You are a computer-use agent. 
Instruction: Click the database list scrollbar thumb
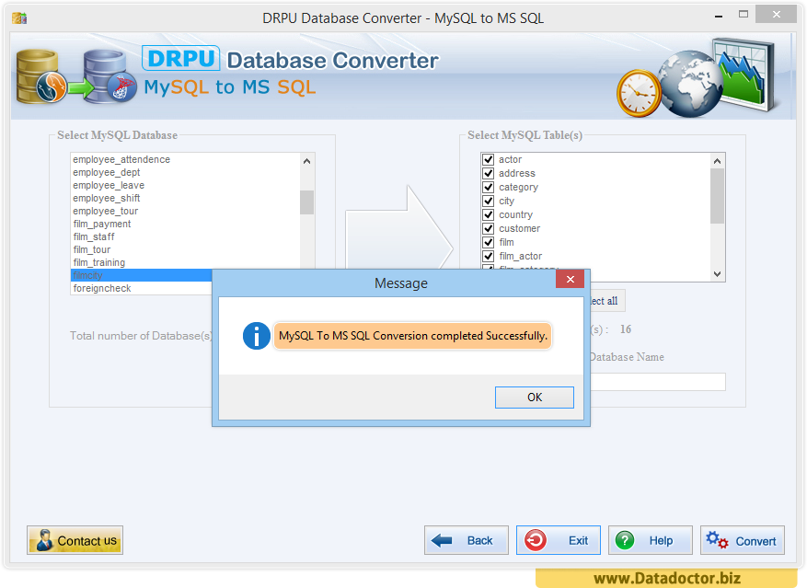306,202
